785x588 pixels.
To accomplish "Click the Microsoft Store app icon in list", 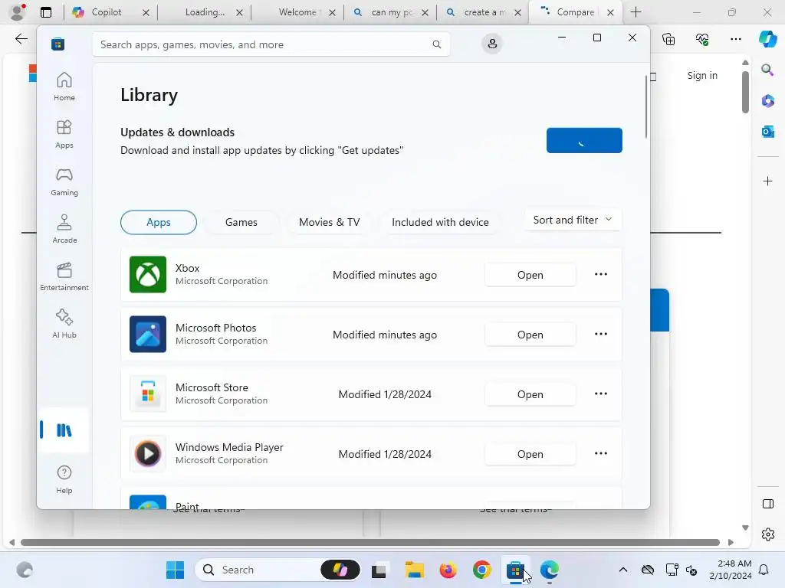I will (x=148, y=394).
